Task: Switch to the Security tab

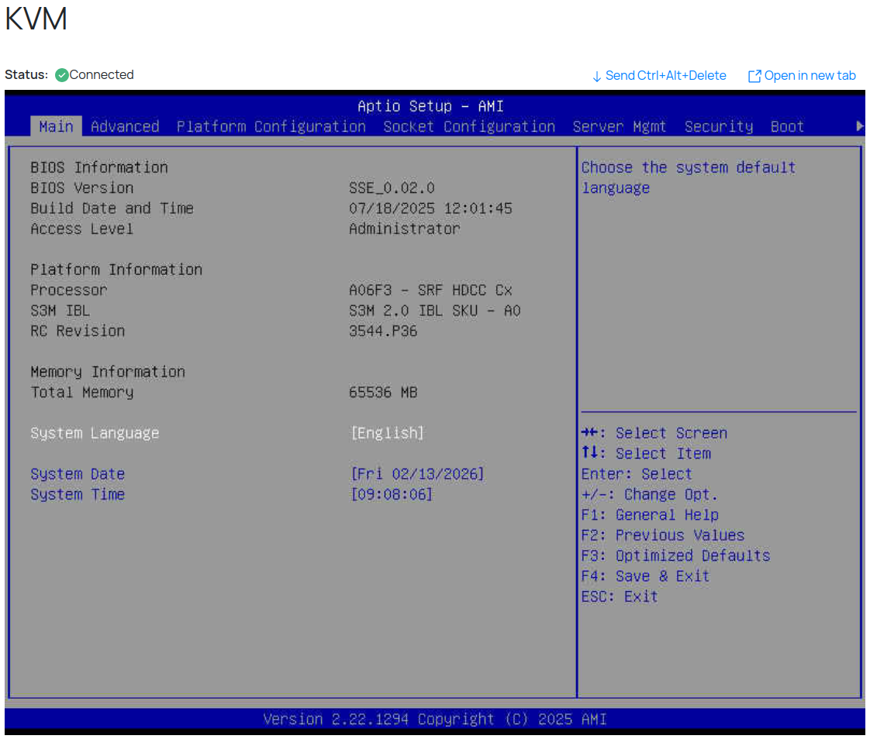Action: pyautogui.click(x=719, y=126)
